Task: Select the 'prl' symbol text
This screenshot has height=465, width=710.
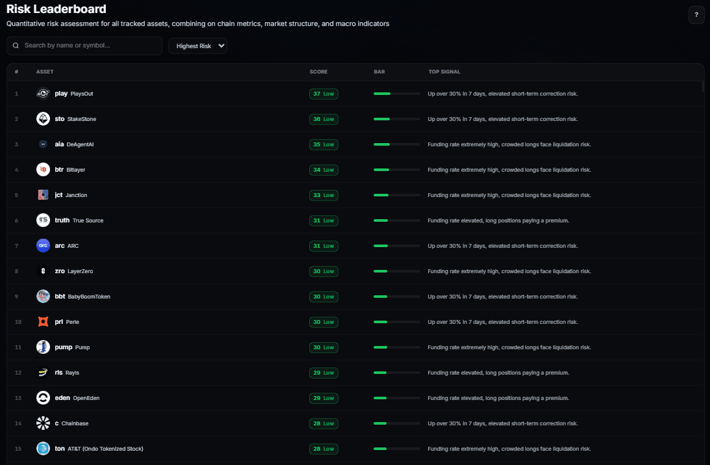Action: [59, 322]
